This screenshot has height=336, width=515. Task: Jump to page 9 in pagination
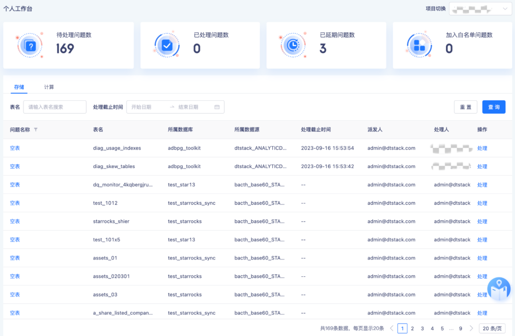coord(461,328)
